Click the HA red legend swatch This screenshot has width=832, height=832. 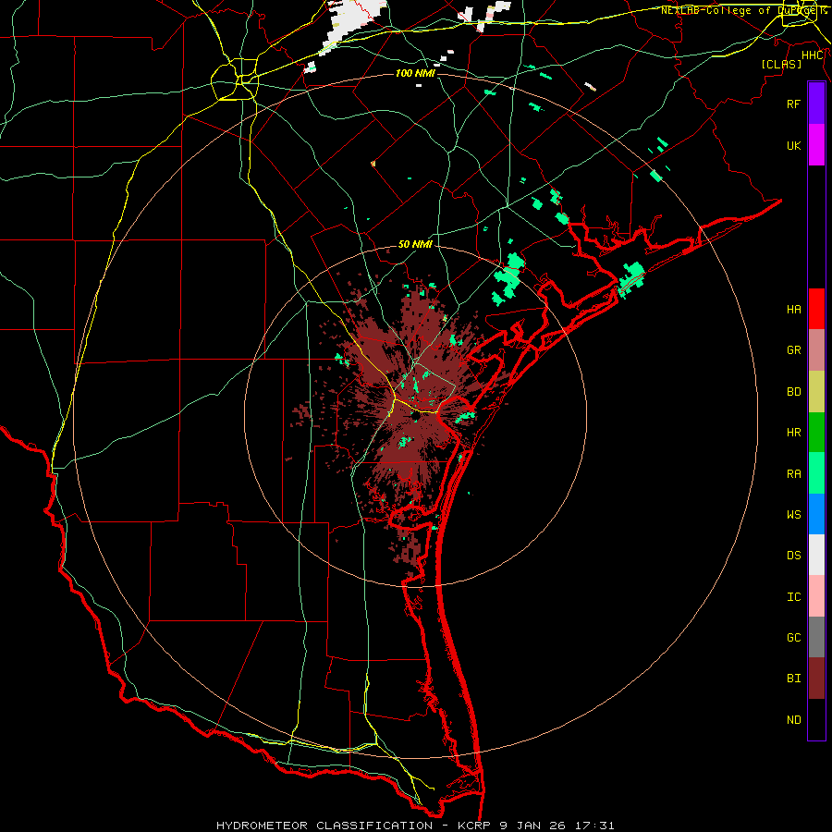816,309
